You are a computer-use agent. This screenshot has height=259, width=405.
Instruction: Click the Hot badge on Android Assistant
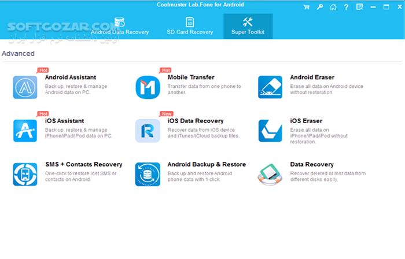pos(43,70)
